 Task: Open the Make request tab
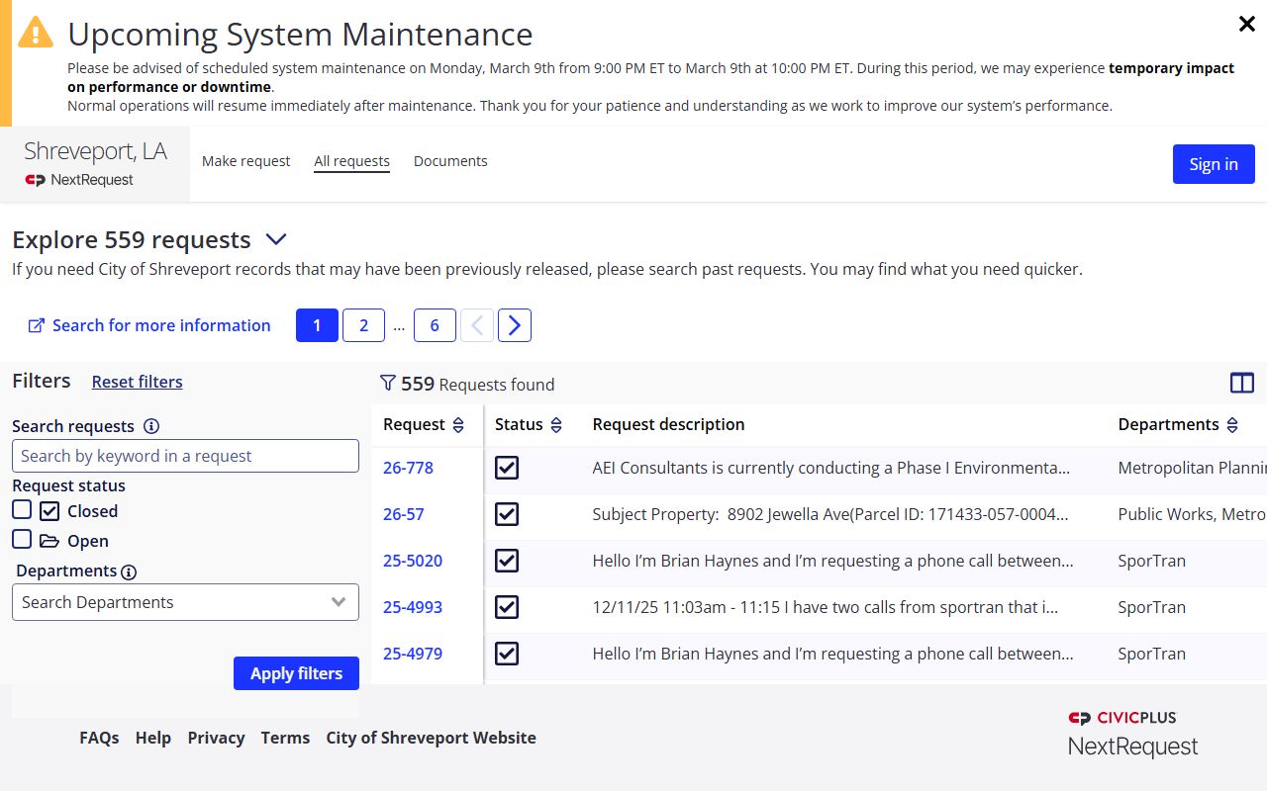tap(245, 161)
